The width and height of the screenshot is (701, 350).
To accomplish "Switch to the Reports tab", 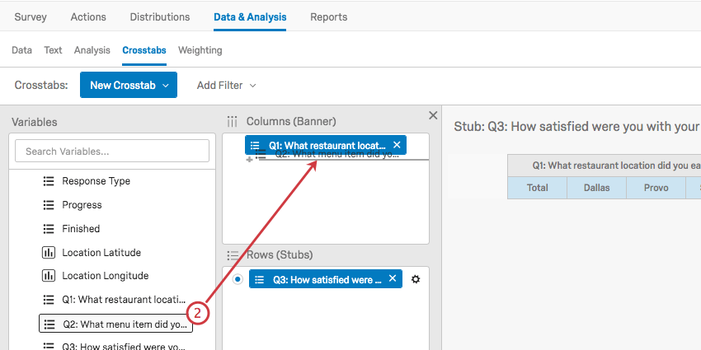I will (x=328, y=17).
